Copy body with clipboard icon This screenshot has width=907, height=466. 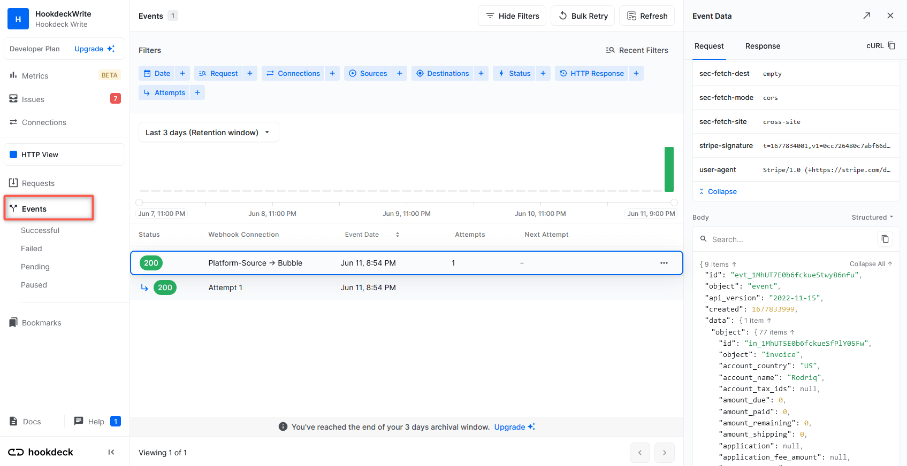885,239
